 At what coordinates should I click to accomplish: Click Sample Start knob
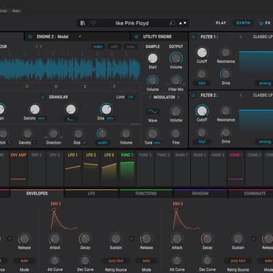coord(153,59)
